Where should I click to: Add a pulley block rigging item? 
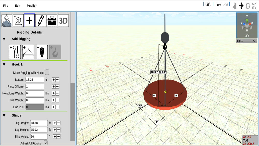42,52
